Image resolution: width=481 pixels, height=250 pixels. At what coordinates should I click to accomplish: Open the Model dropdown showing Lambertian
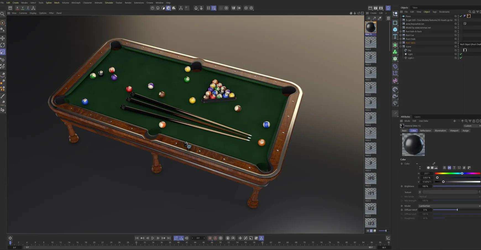click(449, 206)
